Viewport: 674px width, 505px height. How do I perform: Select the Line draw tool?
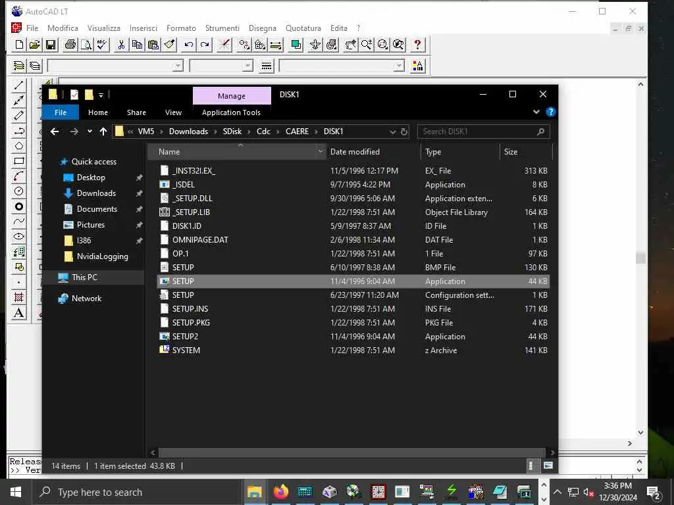pos(19,85)
